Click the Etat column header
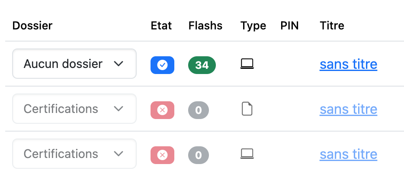Viewport: 404px width, 174px height. tap(161, 26)
